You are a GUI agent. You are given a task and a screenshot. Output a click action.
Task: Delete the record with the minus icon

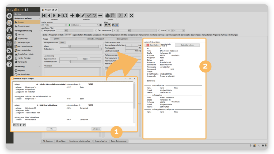tap(100, 16)
